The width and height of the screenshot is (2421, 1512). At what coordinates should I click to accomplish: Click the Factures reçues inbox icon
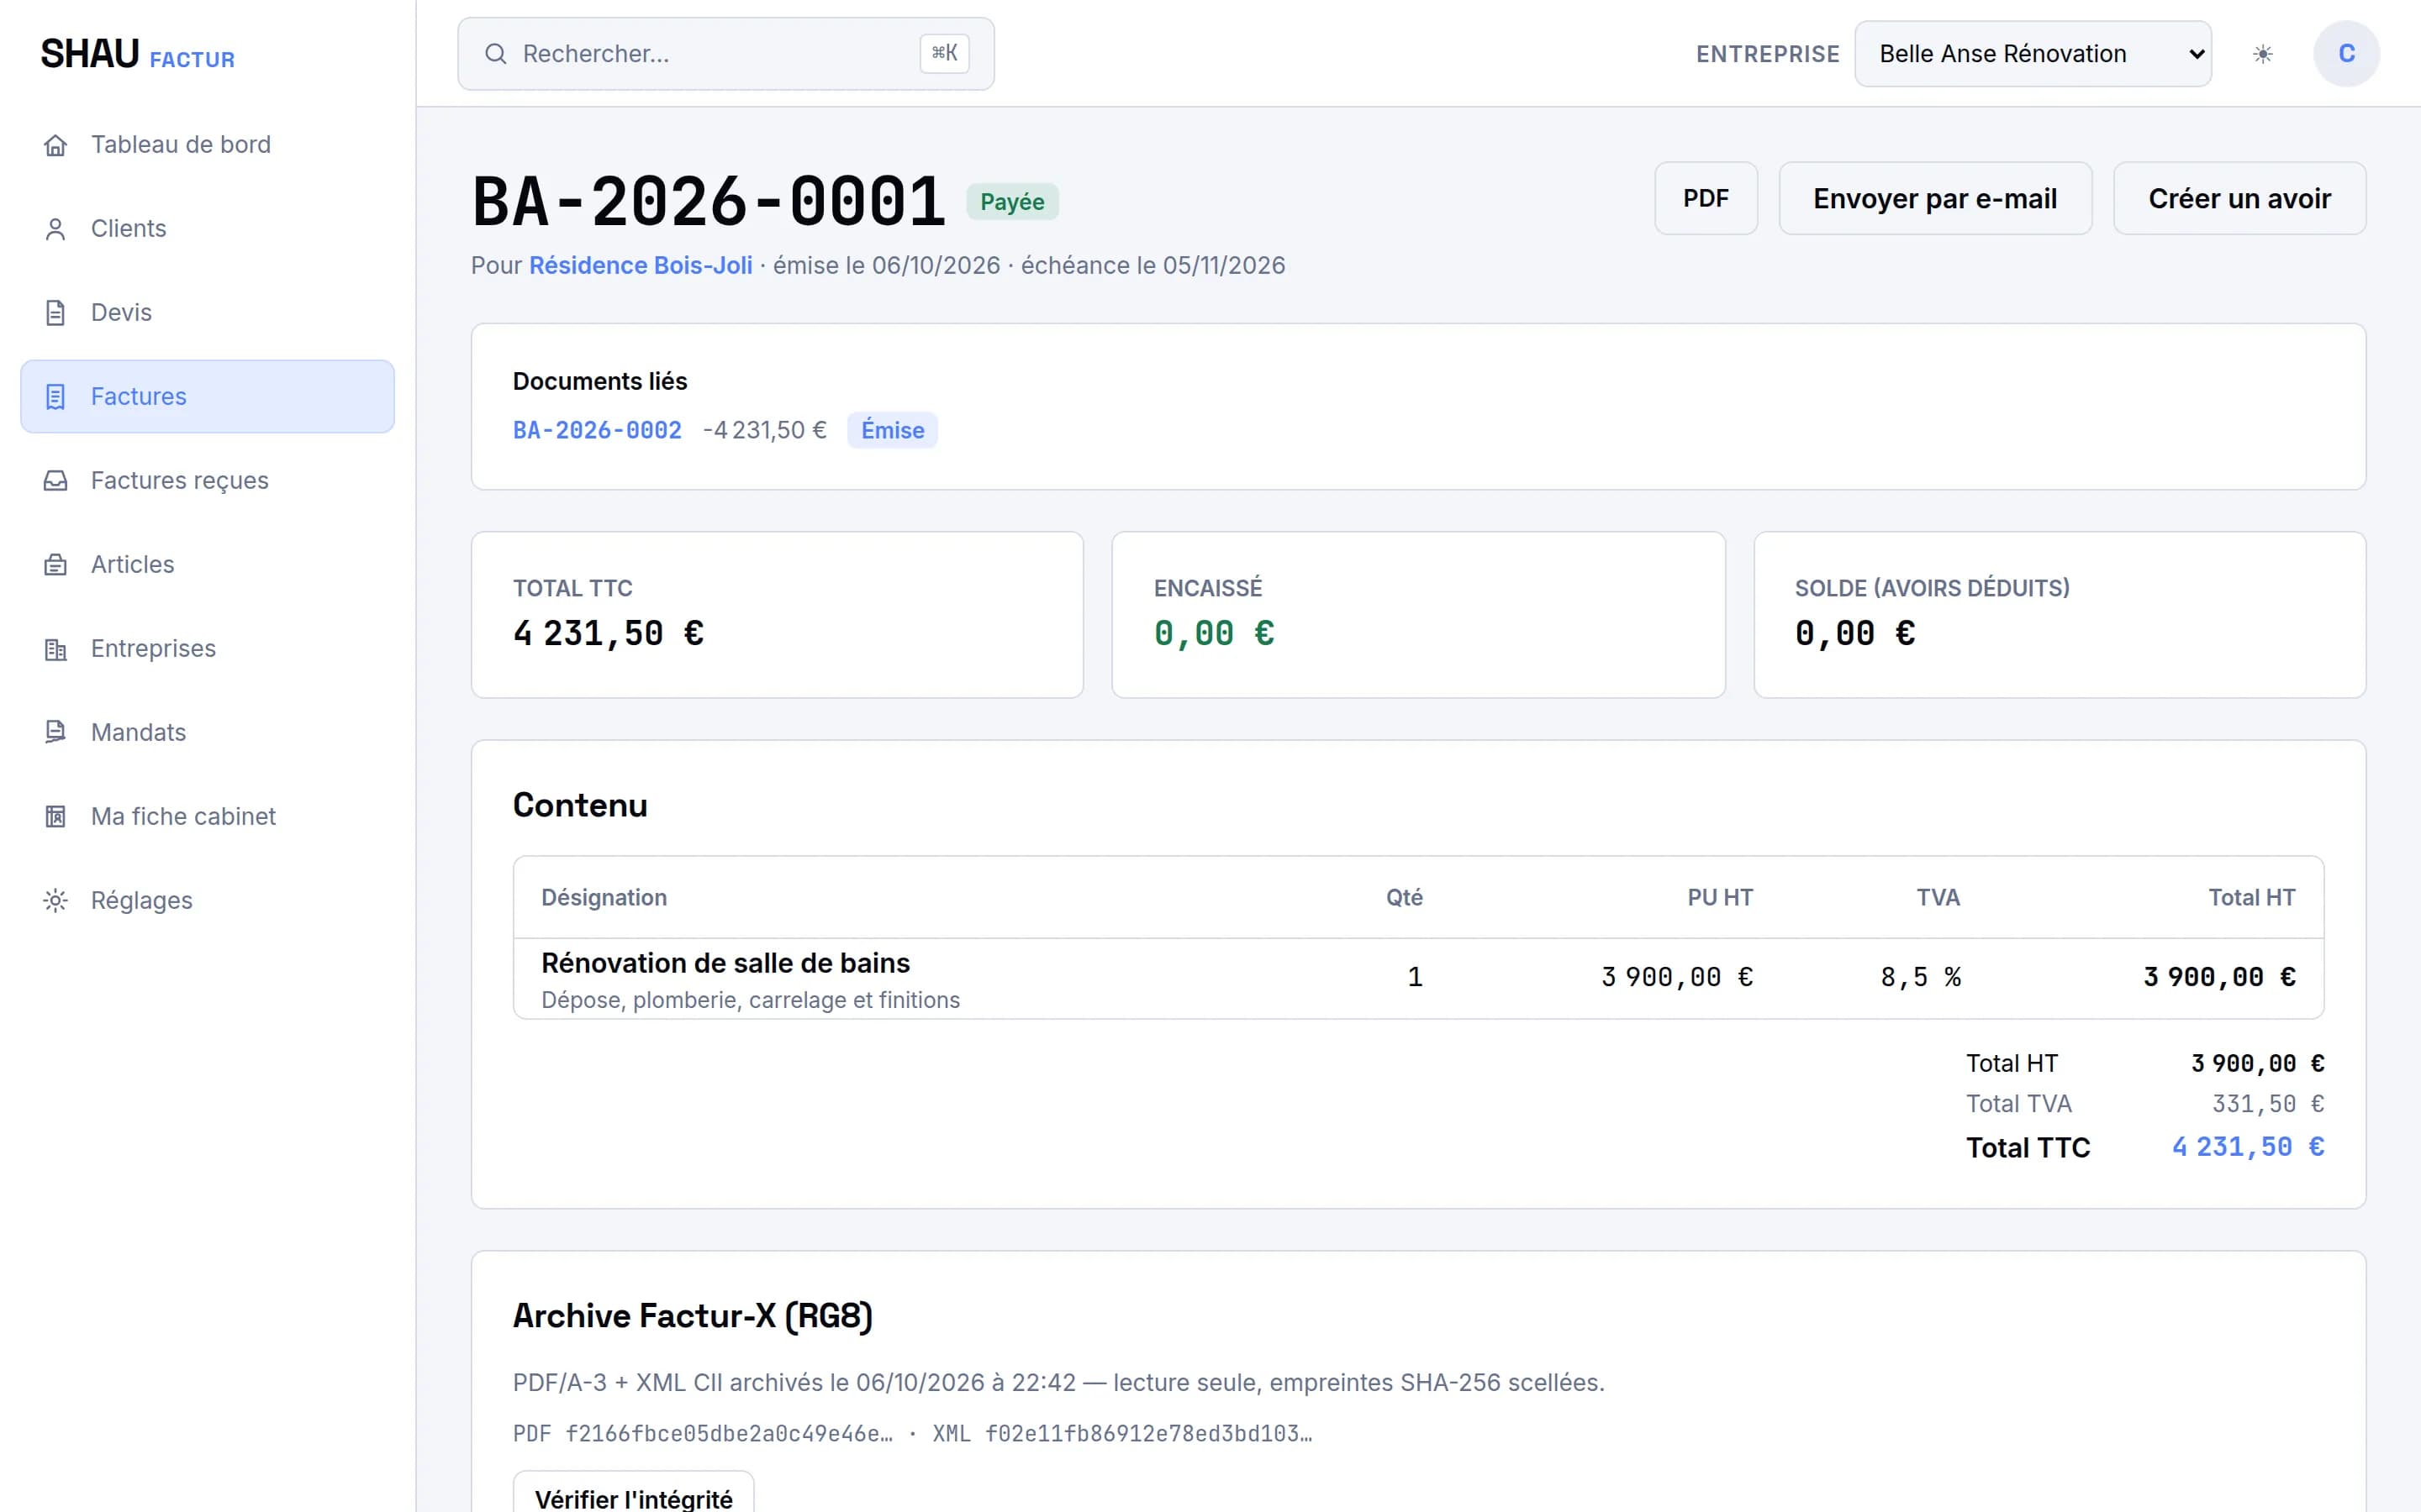(56, 481)
